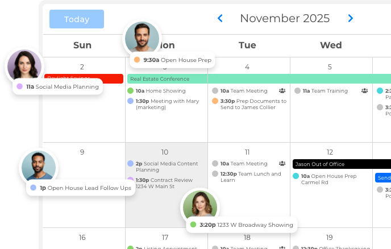Click the November 2025 month title
This screenshot has height=249, width=391.
click(285, 18)
